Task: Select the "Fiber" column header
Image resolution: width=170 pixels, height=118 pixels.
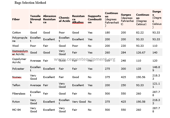Action: pyautogui.click(x=16, y=19)
